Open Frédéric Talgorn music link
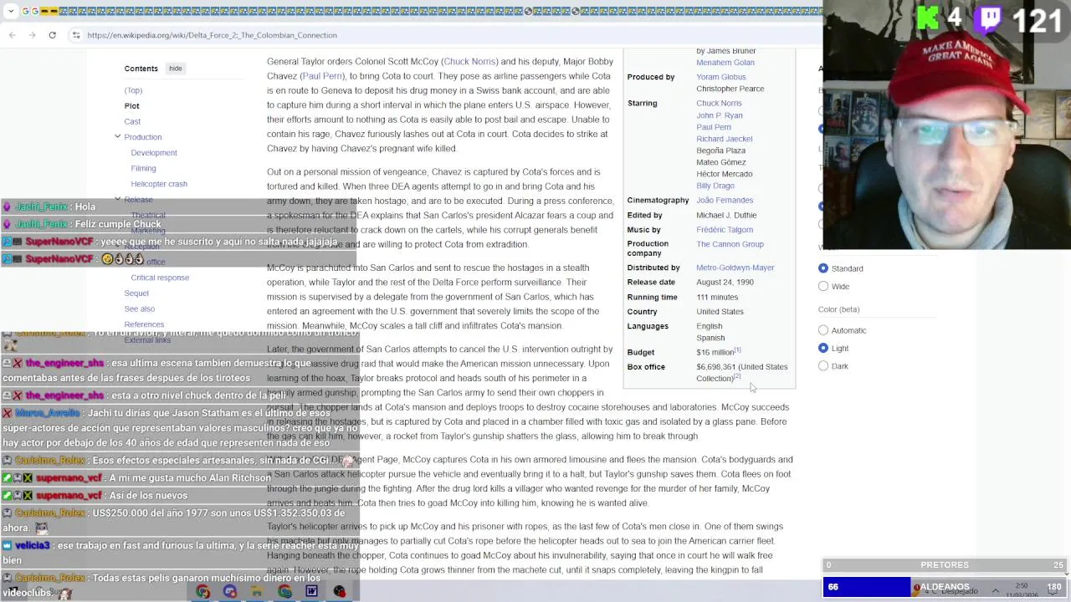The width and height of the screenshot is (1071, 602). [x=725, y=230]
